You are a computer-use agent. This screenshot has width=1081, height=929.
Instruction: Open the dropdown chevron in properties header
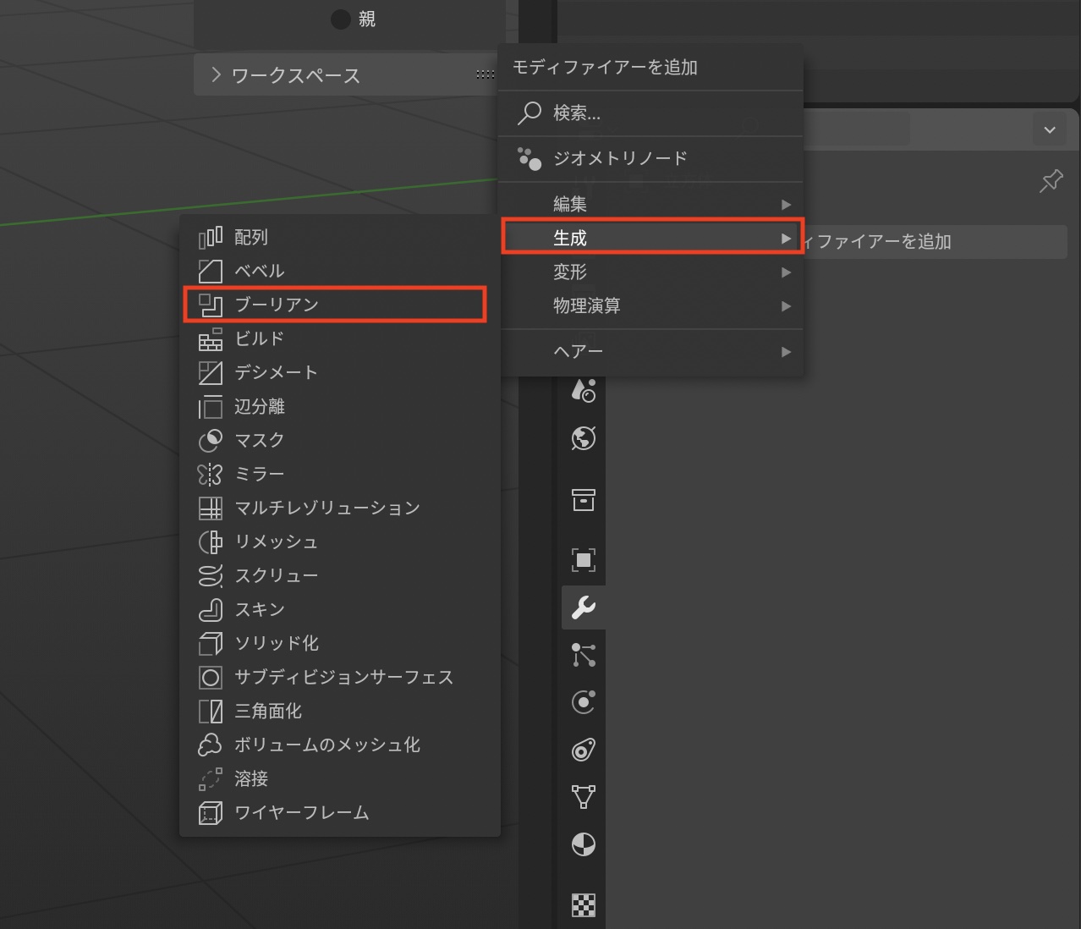coord(1050,130)
